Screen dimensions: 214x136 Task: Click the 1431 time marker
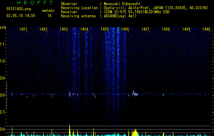click(x=23, y=29)
